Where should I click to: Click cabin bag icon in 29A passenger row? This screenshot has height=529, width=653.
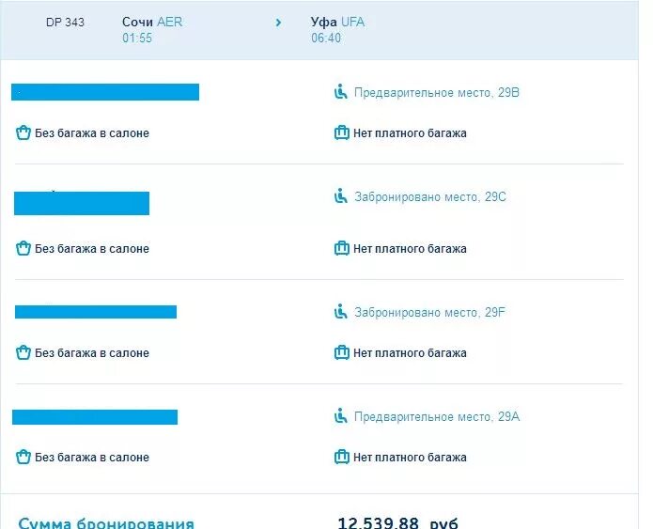(x=23, y=457)
